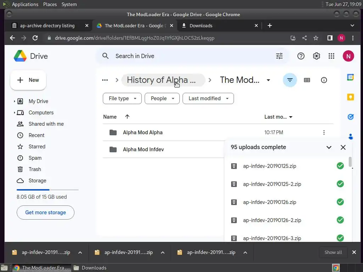Open the Google apps grid
The image size is (363, 272).
click(331, 56)
